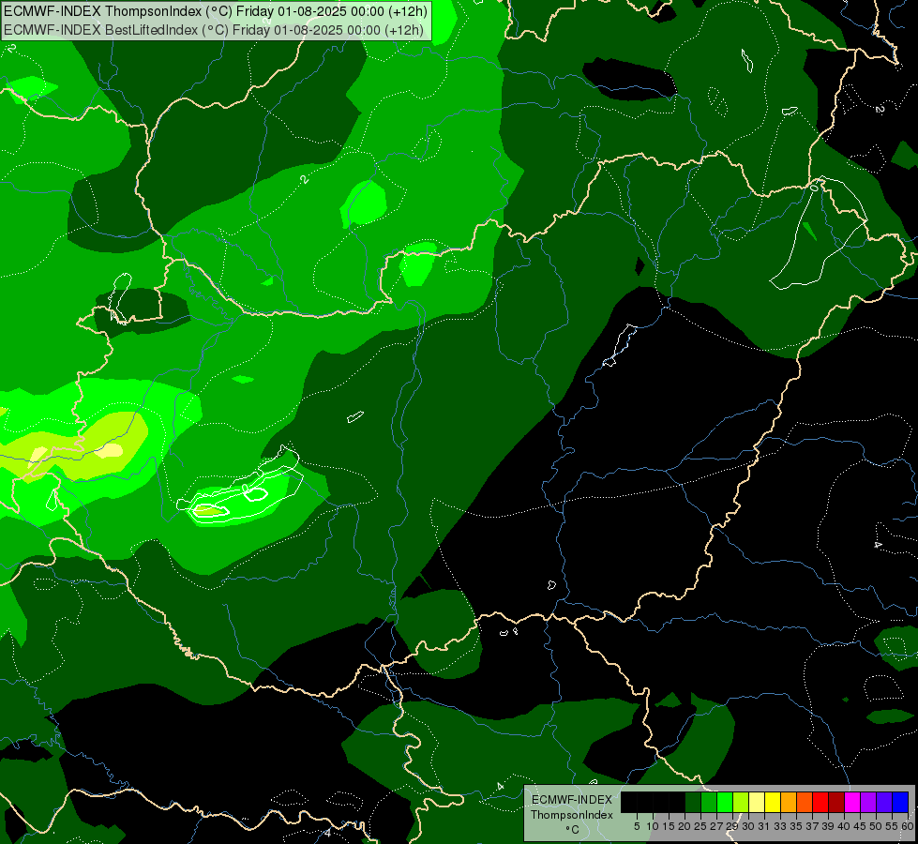Select the medium green 25–27 legend swatch
918x844 pixels.
point(708,802)
